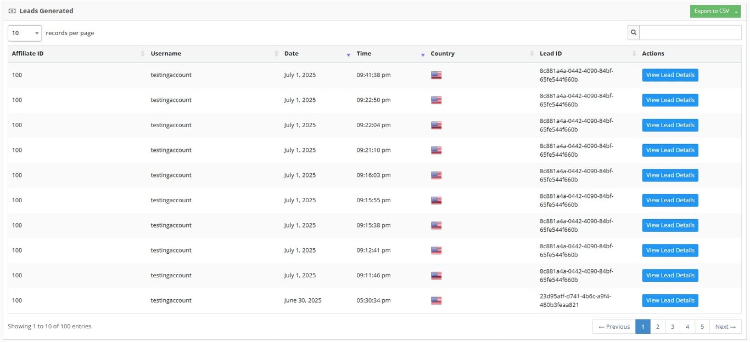Click the US flag in 09:21:10 pm row
Image resolution: width=750 pixels, height=342 pixels.
436,150
